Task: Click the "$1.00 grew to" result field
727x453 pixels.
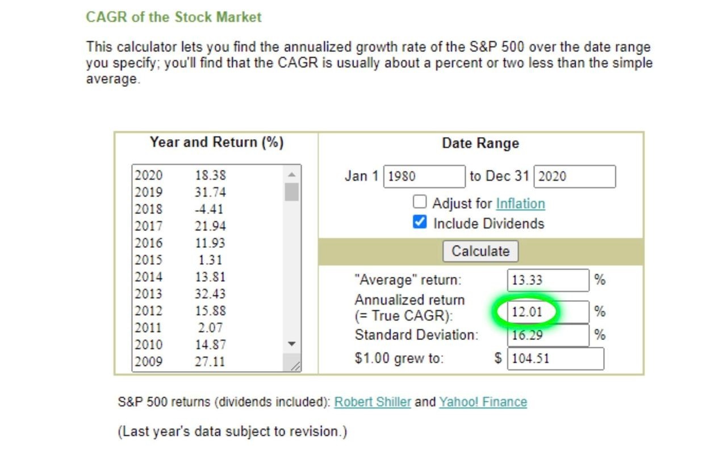Action: tap(555, 359)
